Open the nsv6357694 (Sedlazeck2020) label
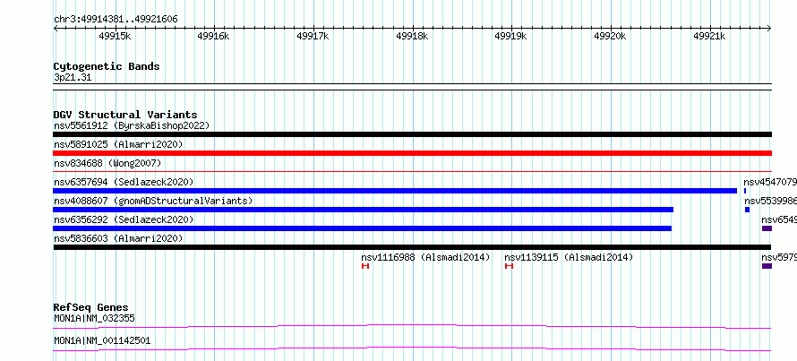The image size is (797, 361). pyautogui.click(x=124, y=182)
